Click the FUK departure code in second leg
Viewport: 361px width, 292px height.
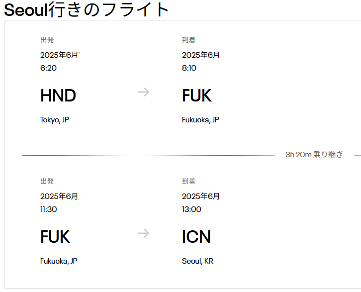pos(55,237)
